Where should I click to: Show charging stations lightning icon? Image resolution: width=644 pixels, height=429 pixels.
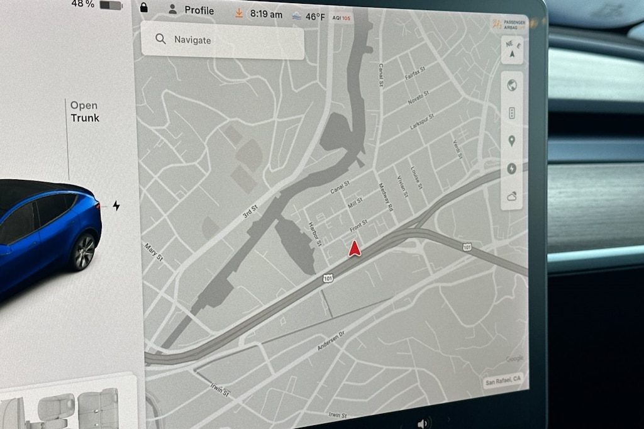click(511, 169)
